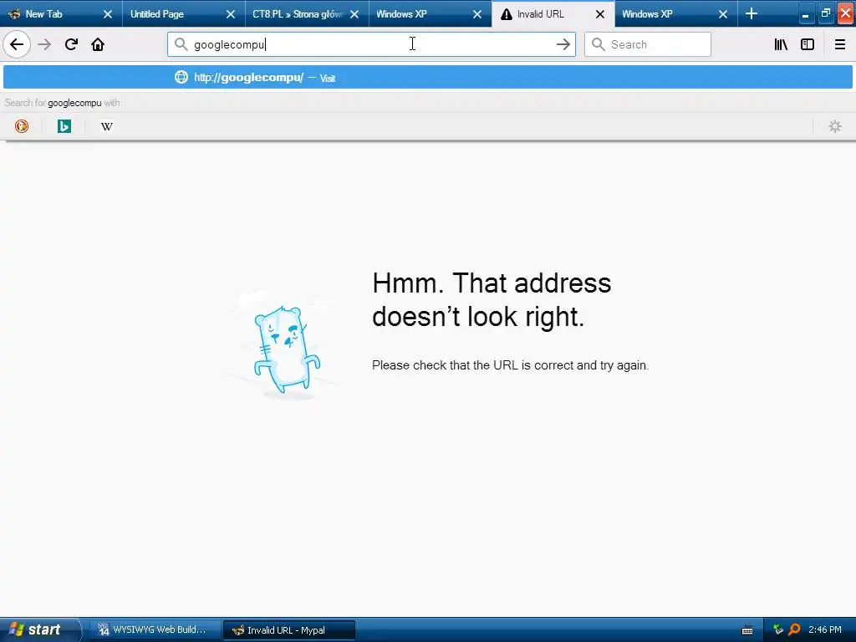Click the globe icon in the suggestion row
Screen dimensions: 856x642
[x=181, y=77]
